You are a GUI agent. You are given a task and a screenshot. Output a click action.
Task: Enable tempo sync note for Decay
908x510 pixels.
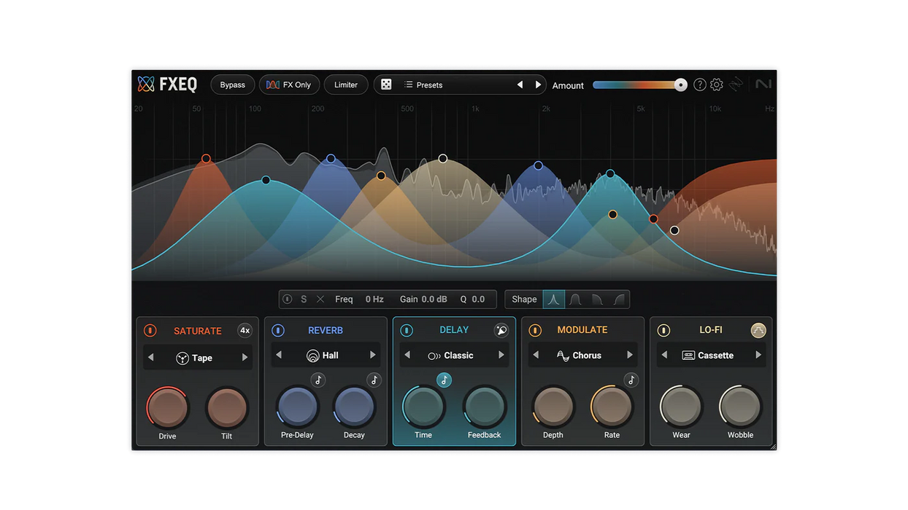pos(374,380)
